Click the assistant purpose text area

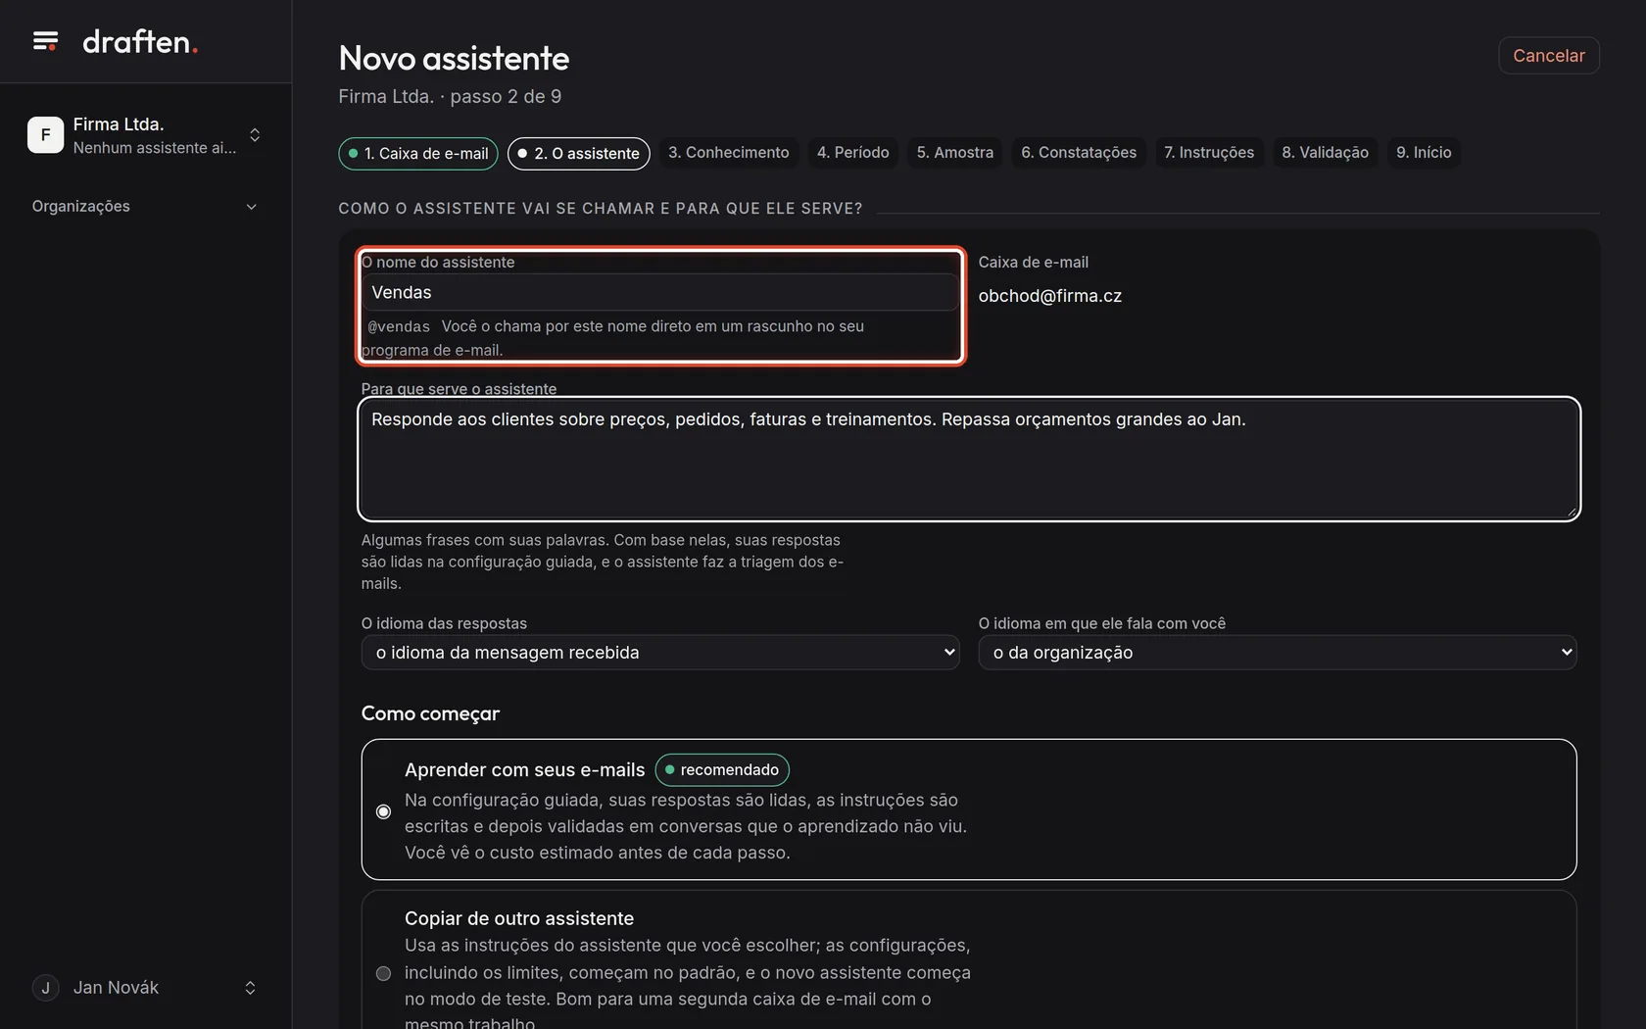pos(969,459)
